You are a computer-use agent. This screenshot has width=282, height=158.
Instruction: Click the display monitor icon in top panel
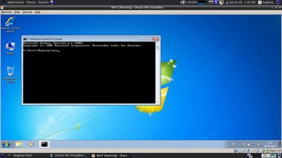[221, 2]
